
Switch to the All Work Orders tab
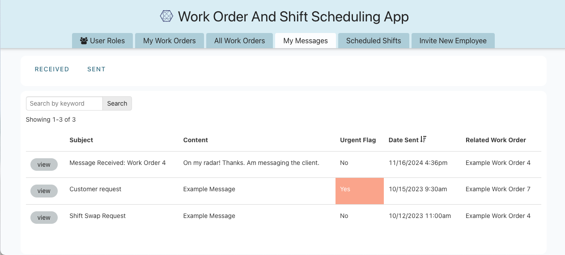pos(239,41)
